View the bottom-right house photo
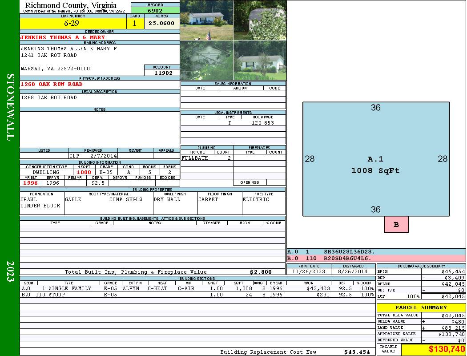 pos(260,61)
